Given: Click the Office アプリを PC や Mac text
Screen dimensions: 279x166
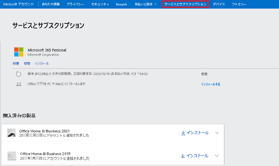Looking at the screenshot, I should 56,84.
